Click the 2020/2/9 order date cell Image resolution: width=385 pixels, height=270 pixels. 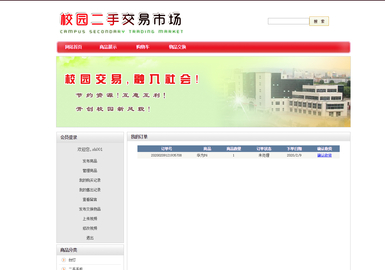294,155
